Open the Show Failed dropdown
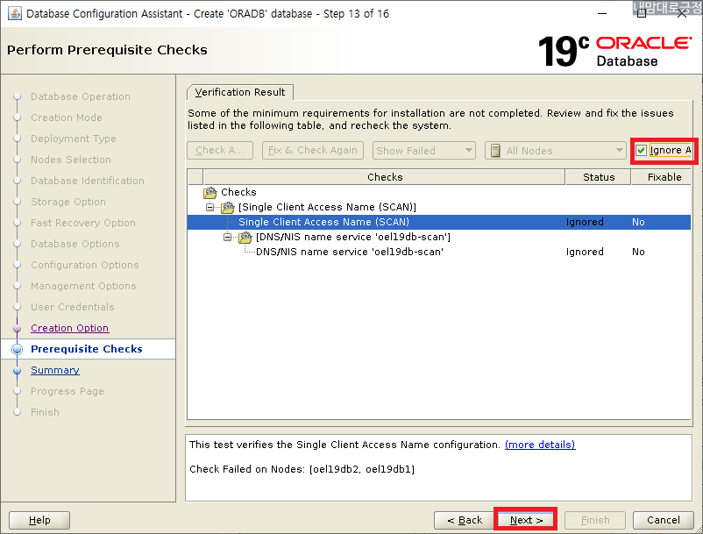 click(423, 151)
